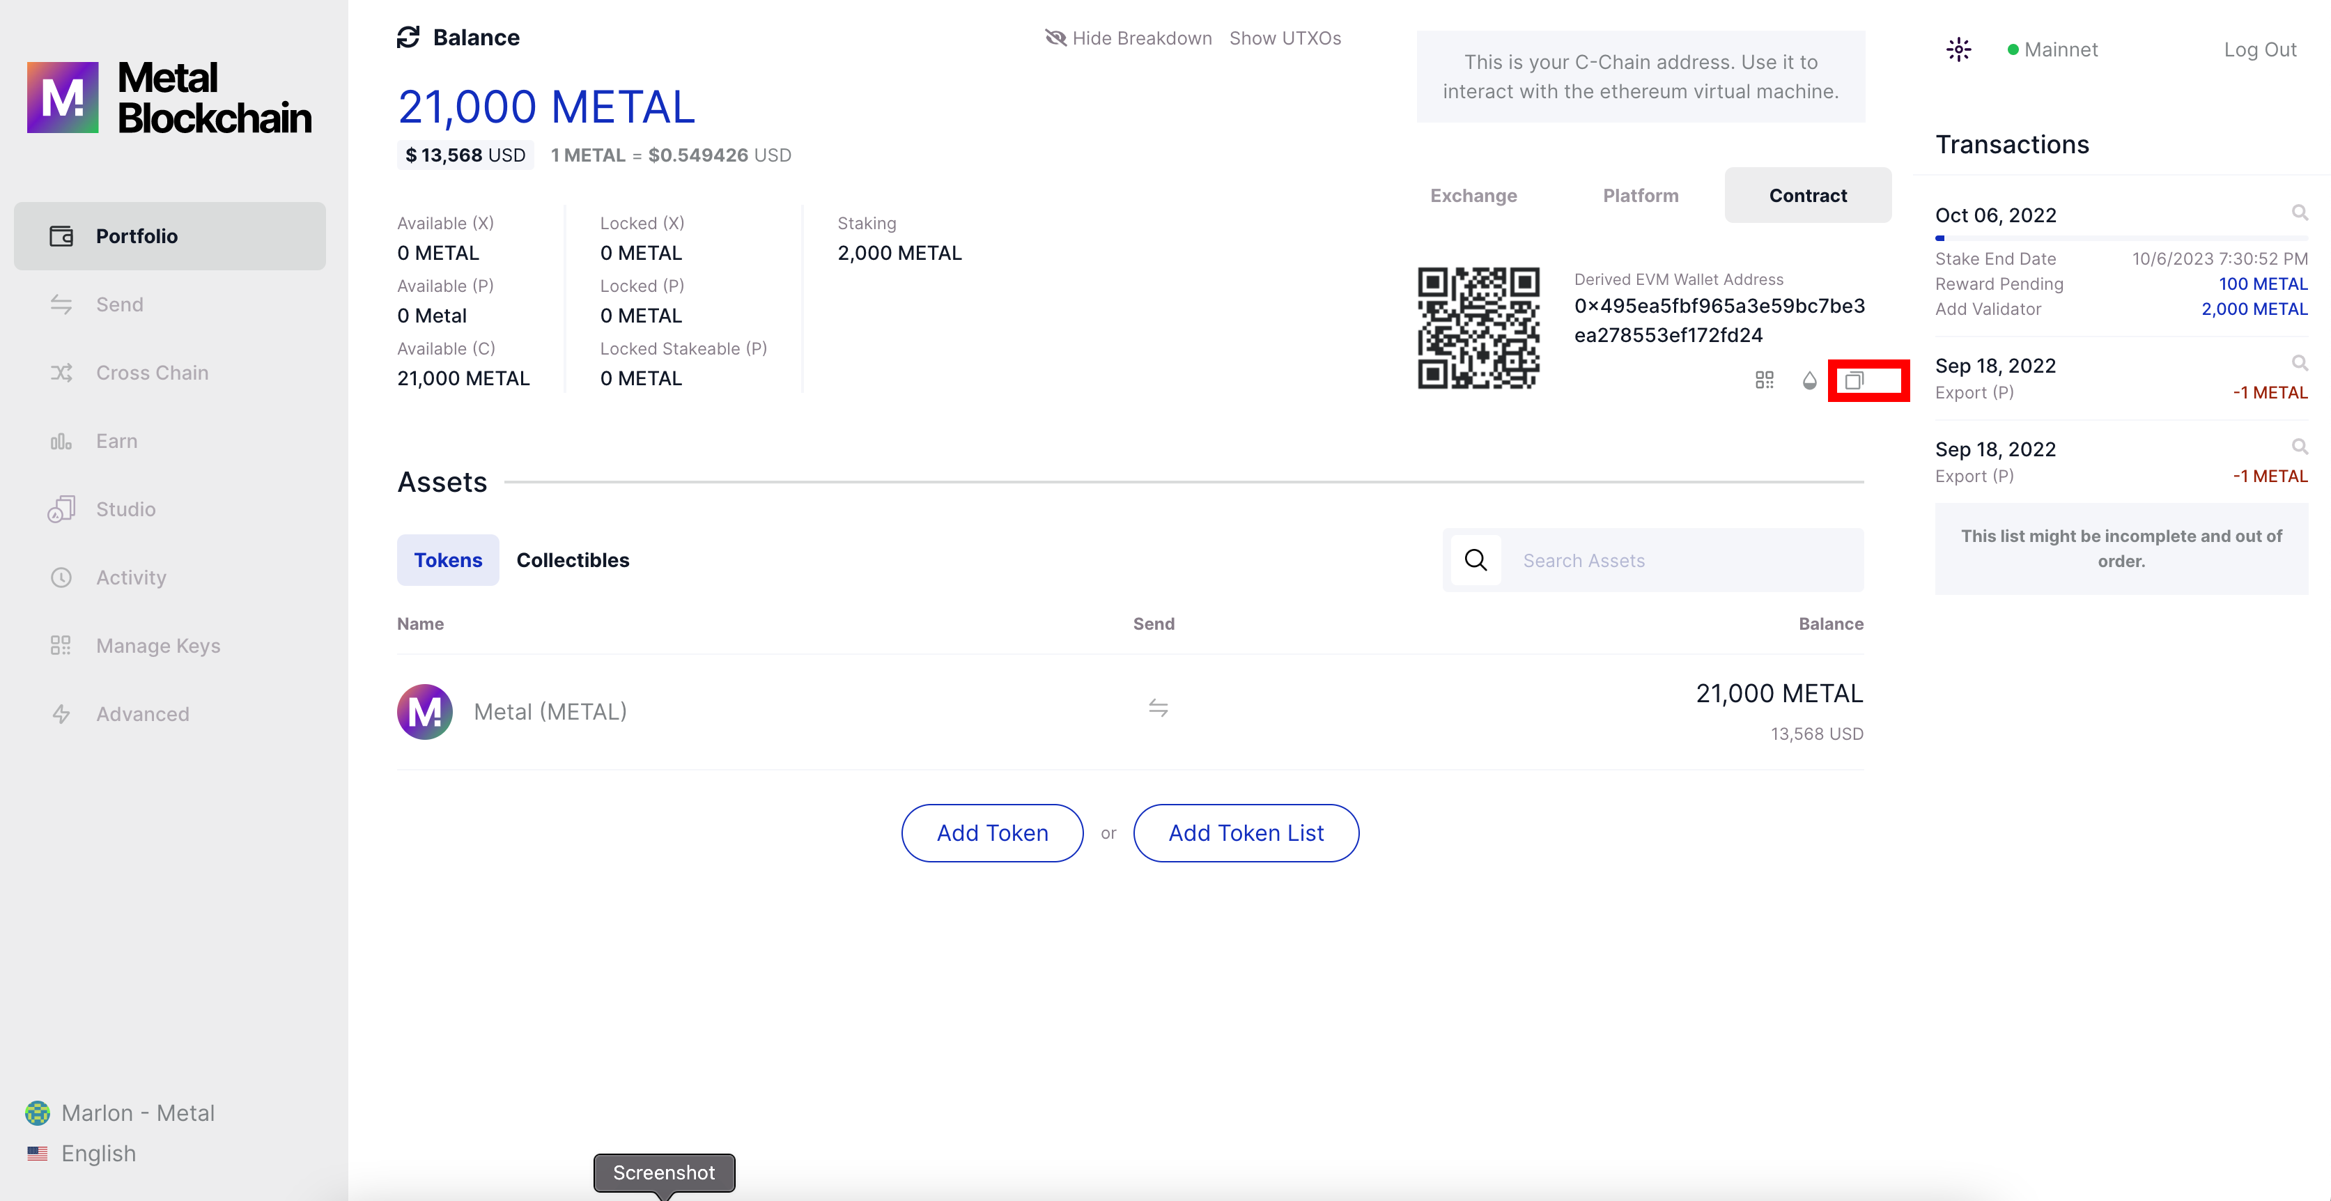Click the refresh Balance icon
Viewport: 2331px width, 1201px height.
click(x=408, y=37)
